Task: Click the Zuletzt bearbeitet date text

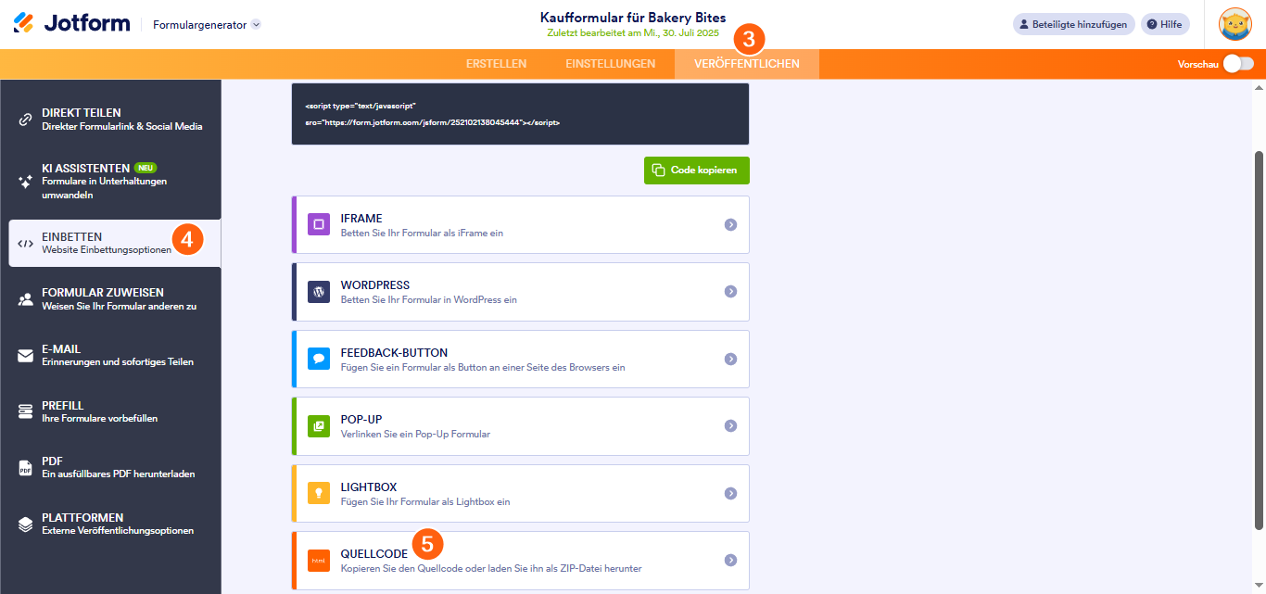Action: point(633,33)
